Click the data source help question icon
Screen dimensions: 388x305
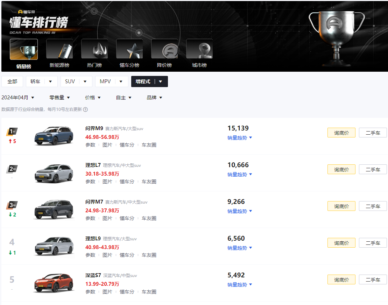[85, 109]
